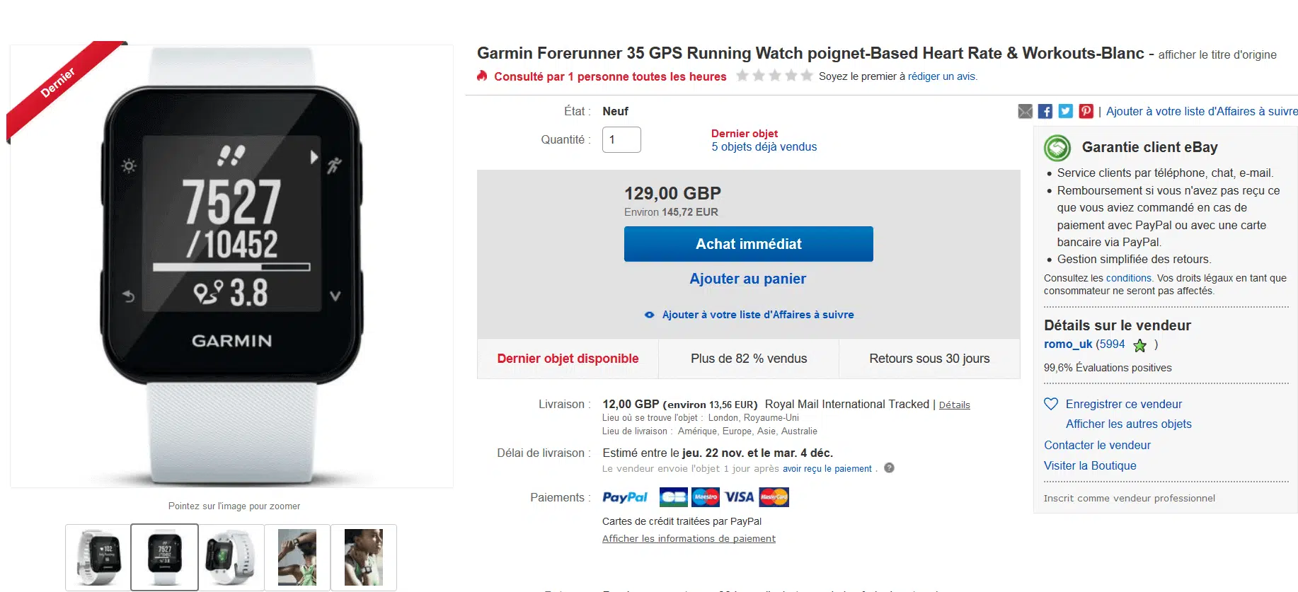This screenshot has height=592, width=1298.
Task: Pin the listing on Pinterest
Action: pyautogui.click(x=1086, y=111)
